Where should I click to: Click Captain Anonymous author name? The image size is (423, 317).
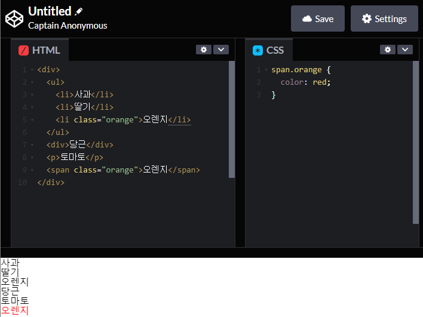click(x=68, y=26)
